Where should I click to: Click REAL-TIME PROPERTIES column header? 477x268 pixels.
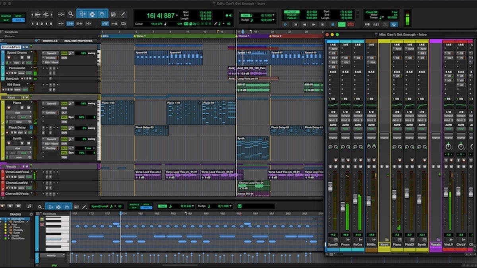[78, 40]
